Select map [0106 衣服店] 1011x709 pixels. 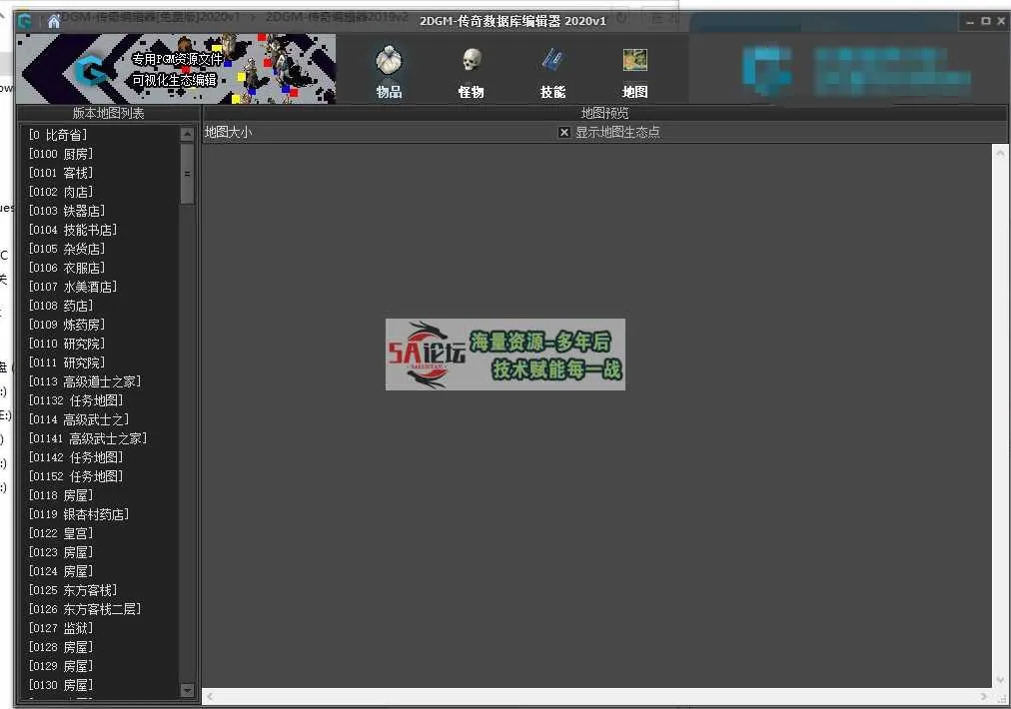[x=66, y=268]
